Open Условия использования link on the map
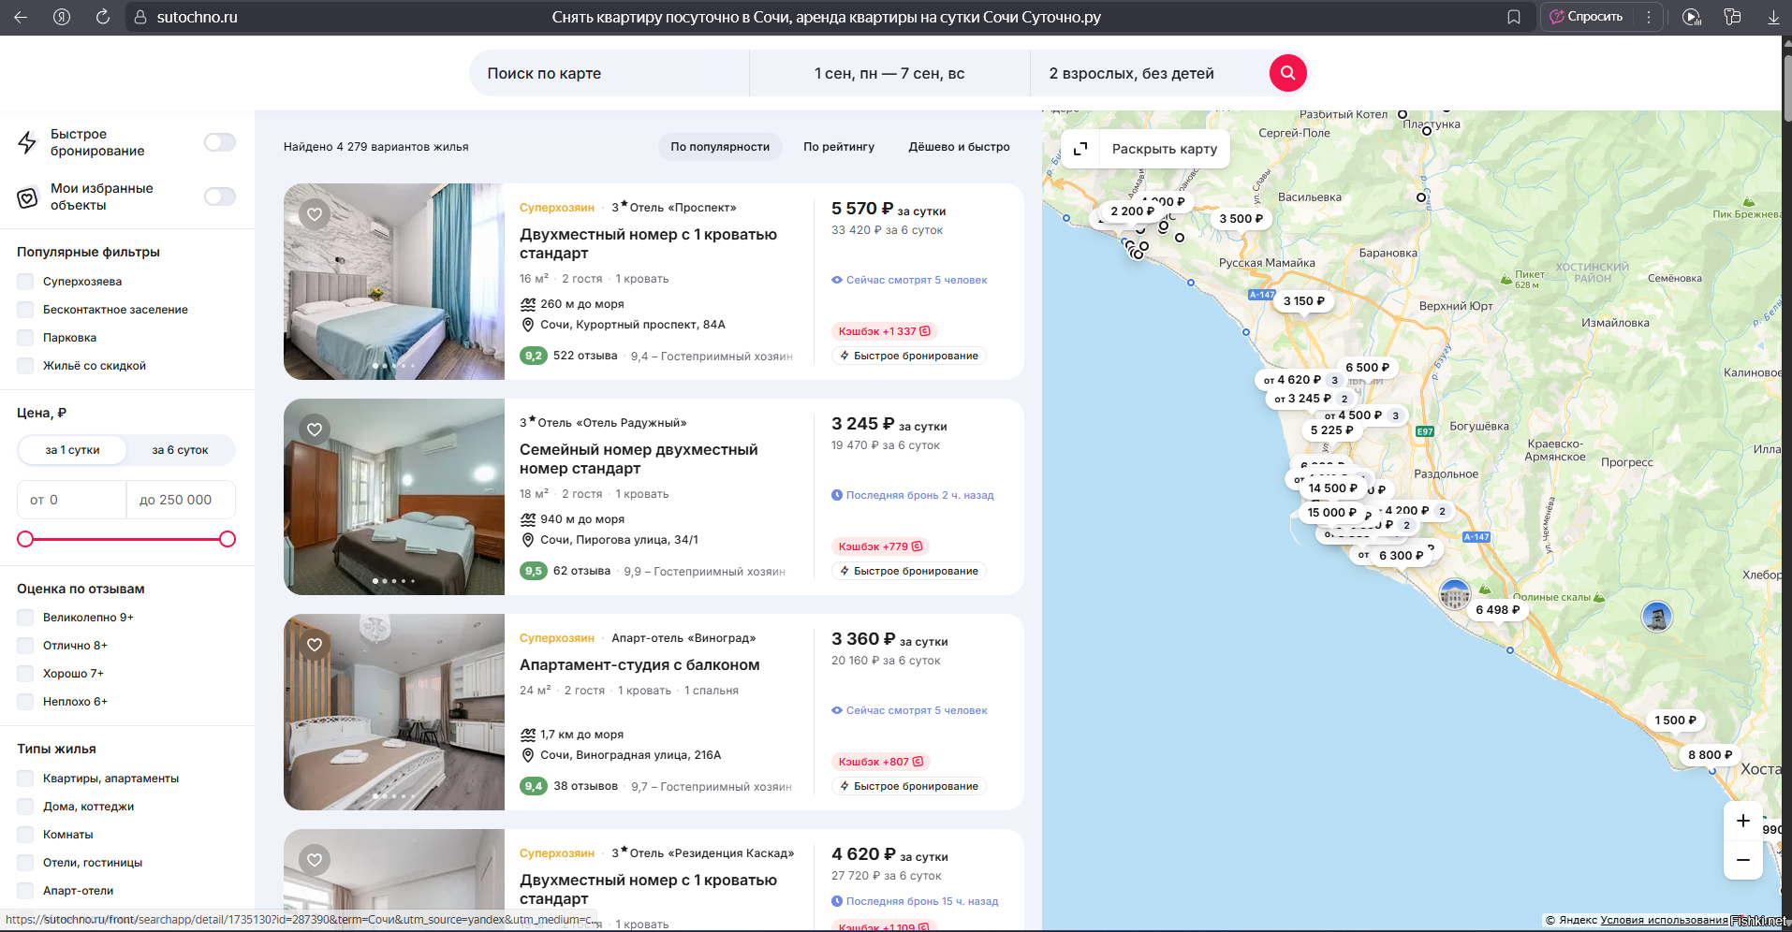 [1664, 920]
